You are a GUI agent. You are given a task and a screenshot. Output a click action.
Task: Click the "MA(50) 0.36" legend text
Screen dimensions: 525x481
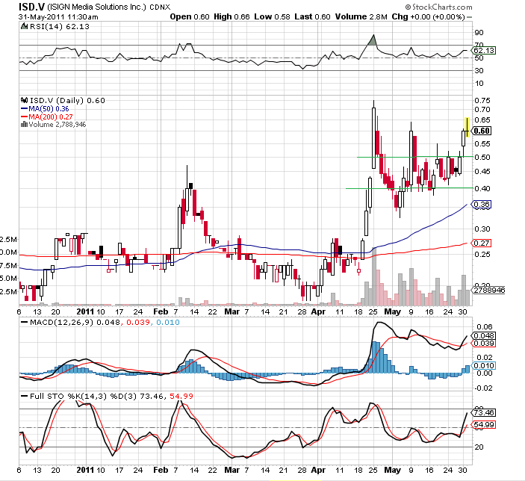49,109
